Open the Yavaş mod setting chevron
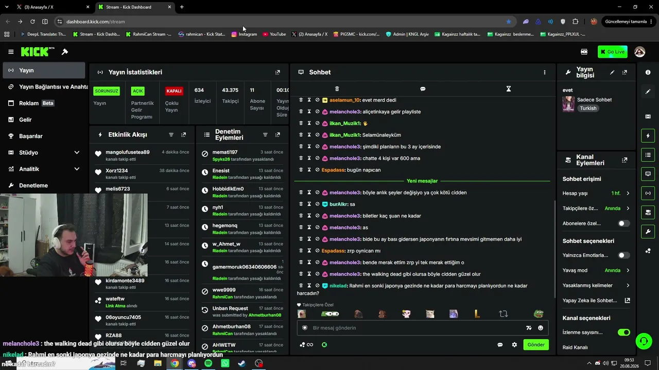This screenshot has height=370, width=659. pyautogui.click(x=628, y=270)
